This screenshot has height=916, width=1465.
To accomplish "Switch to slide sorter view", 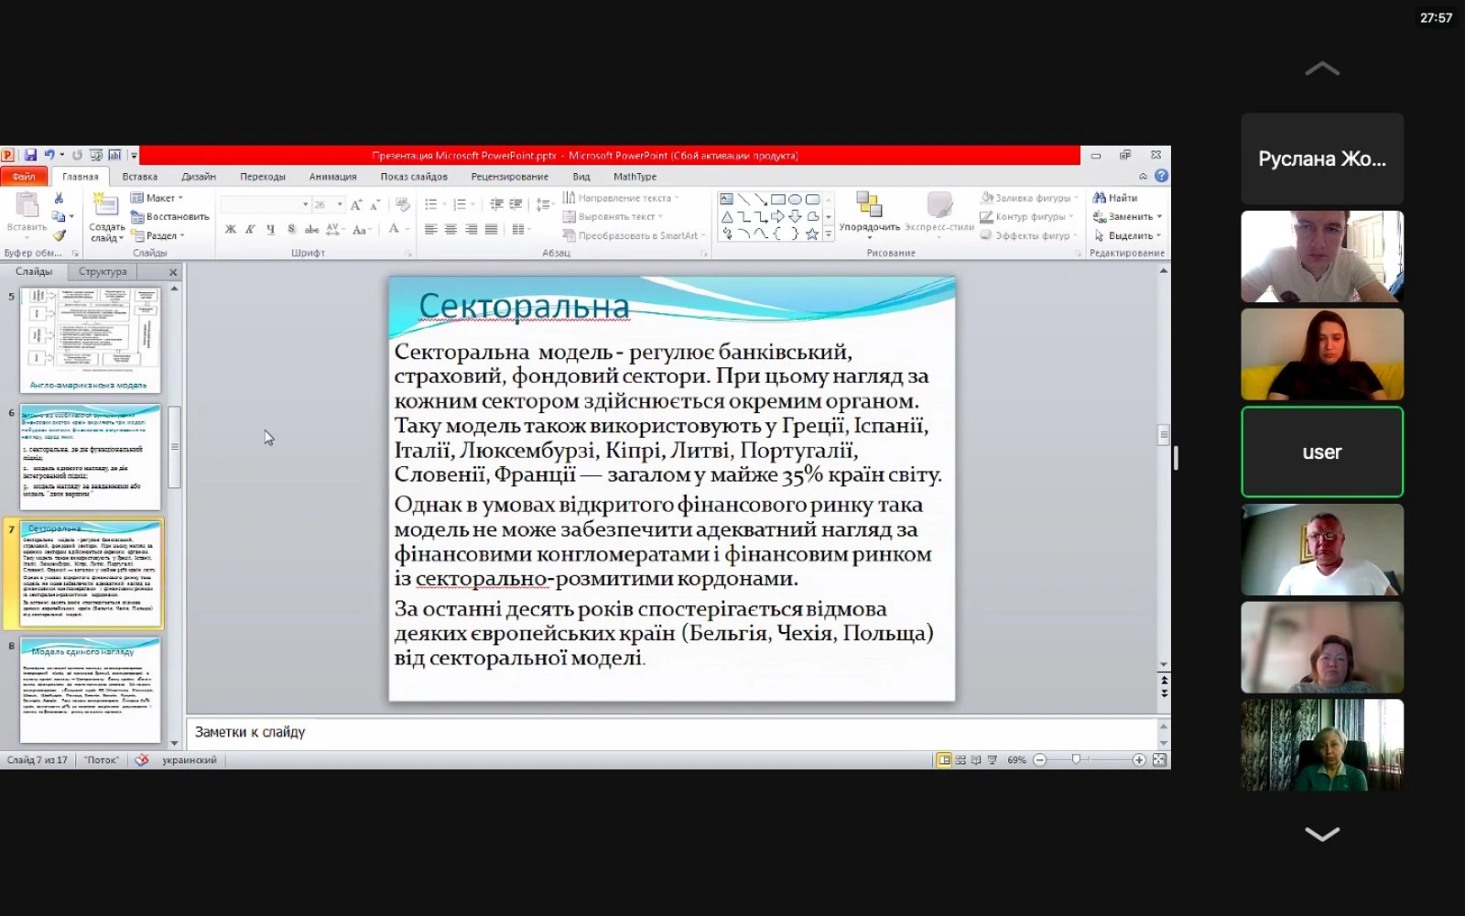I will tap(960, 760).
